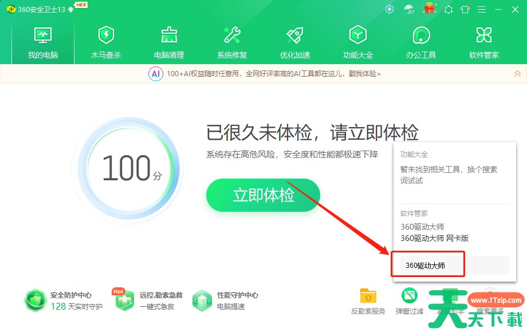Close the 360安全卫士 window
The width and height of the screenshot is (527, 332).
click(x=515, y=9)
